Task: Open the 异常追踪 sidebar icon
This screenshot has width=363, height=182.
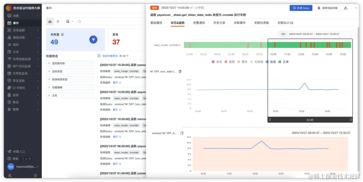Action: pyautogui.click(x=9, y=30)
